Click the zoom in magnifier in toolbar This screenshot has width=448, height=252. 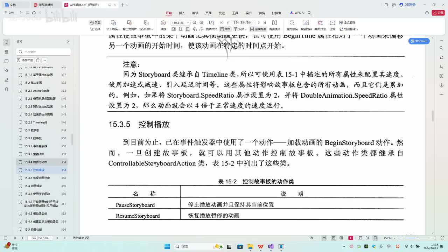click(x=201, y=23)
